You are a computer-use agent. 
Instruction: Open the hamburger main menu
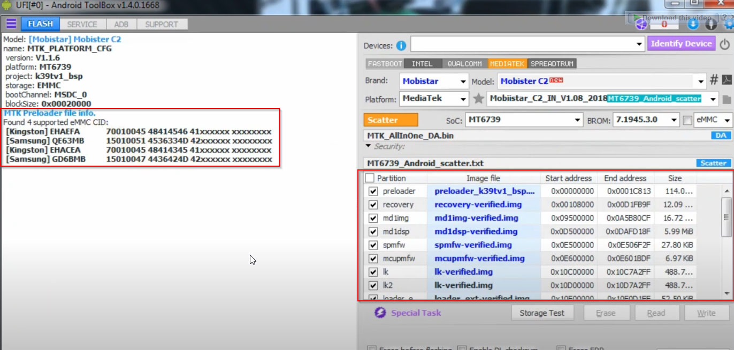pyautogui.click(x=11, y=24)
